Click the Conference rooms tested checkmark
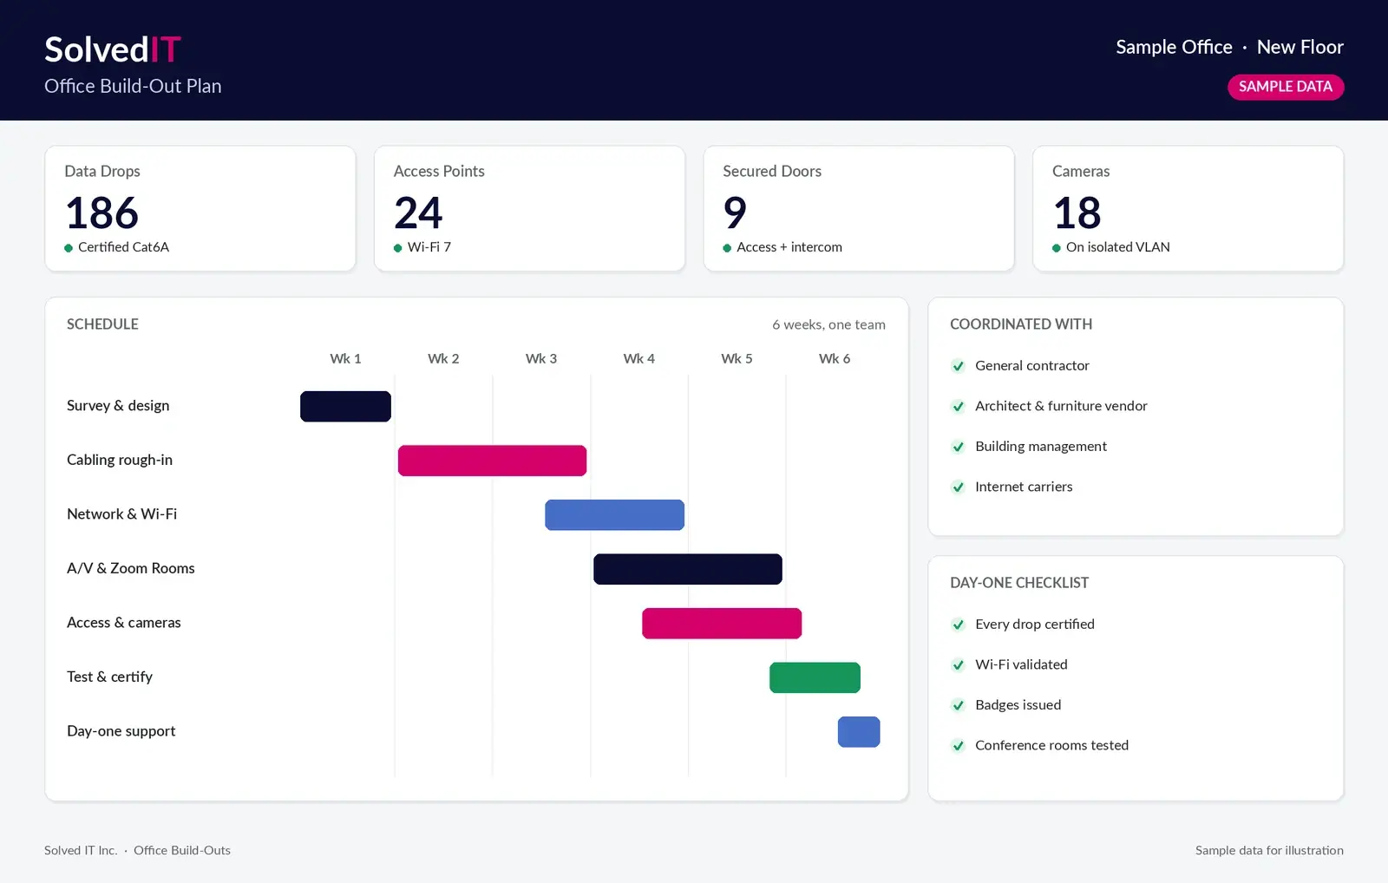1388x883 pixels. point(958,745)
